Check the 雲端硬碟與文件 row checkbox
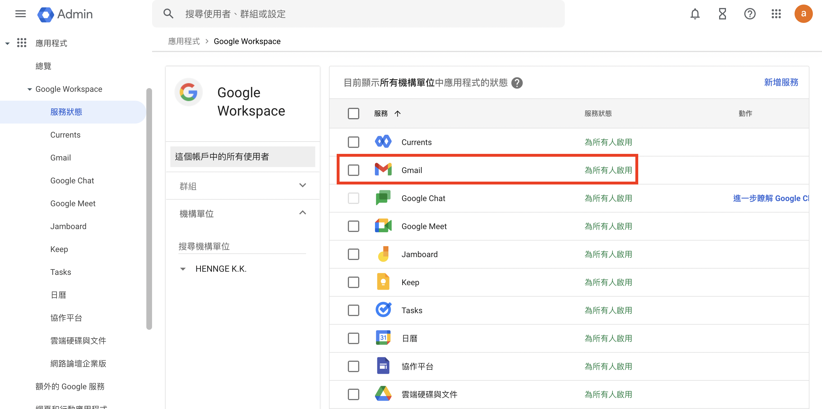Screen dimensions: 822x409 pyautogui.click(x=353, y=394)
